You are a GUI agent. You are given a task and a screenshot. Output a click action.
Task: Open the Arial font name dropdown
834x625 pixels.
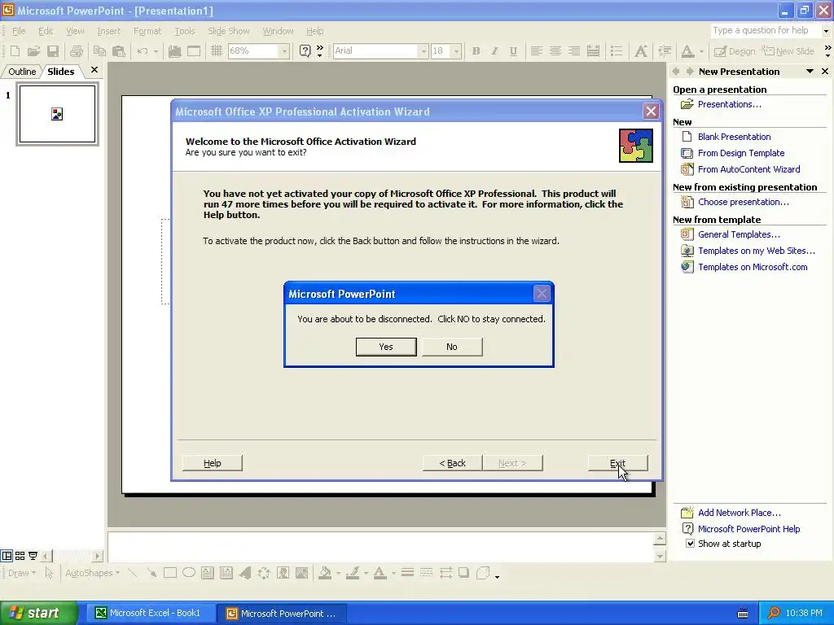coord(424,51)
